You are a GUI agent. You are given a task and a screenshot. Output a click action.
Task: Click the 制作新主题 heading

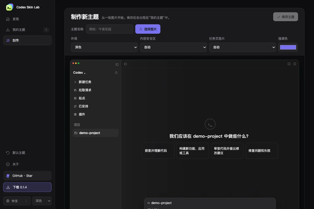pos(85,17)
